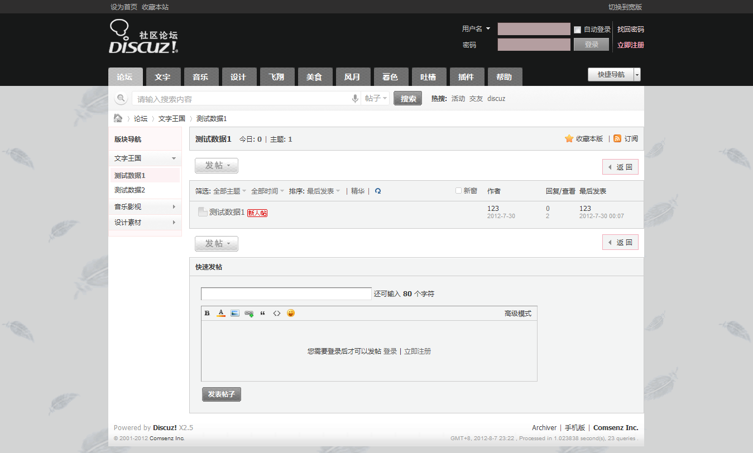The height and width of the screenshot is (453, 753).
Task: Select the 设计 navigation tab
Action: coord(238,77)
